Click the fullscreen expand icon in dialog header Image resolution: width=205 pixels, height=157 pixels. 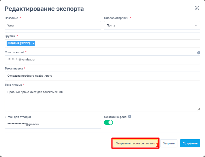197,8
